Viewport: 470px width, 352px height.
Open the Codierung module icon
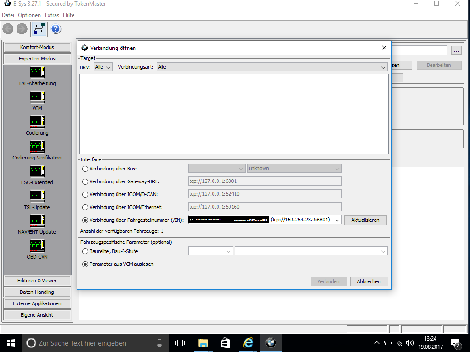[x=37, y=122]
